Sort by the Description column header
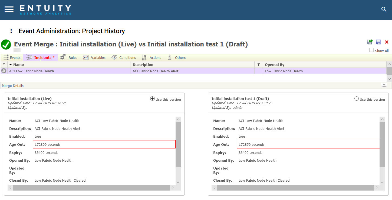Viewport: 392px width, 200px height. tap(193, 65)
